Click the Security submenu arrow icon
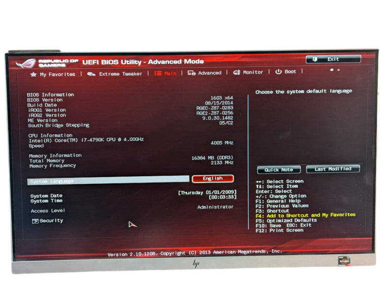The height and width of the screenshot is (289, 384). tap(35, 221)
